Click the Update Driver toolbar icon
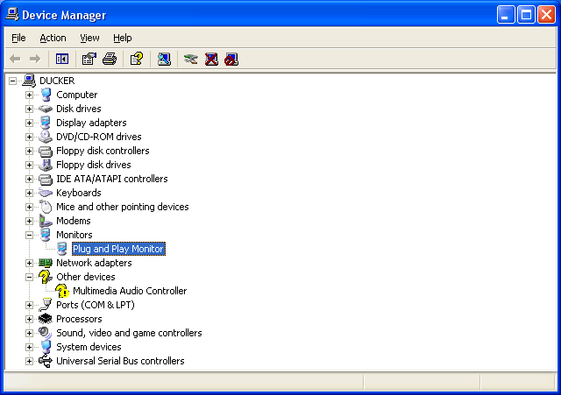The image size is (561, 395). click(x=190, y=60)
